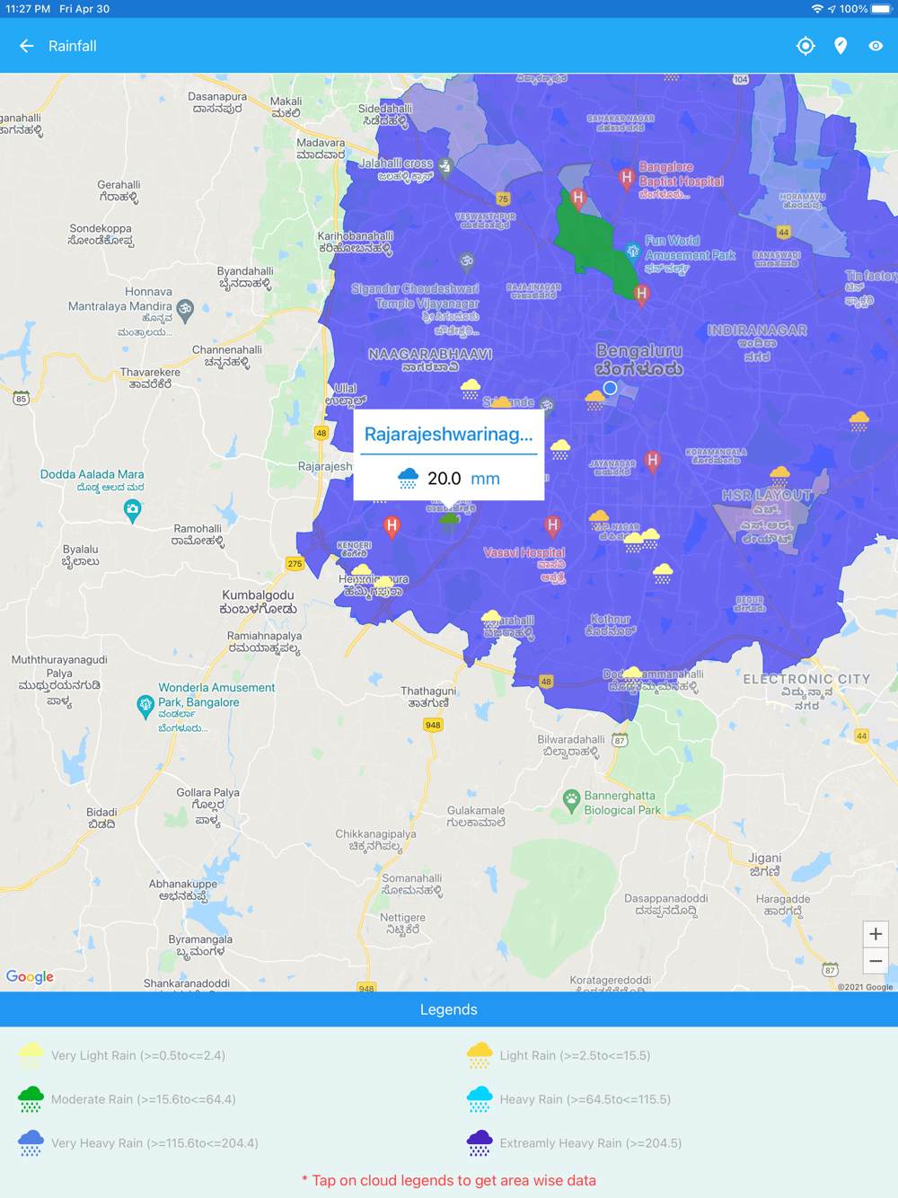
Task: Tap the Heavy Rain (>=64.5to<=115.5) label
Action: pos(585,1099)
